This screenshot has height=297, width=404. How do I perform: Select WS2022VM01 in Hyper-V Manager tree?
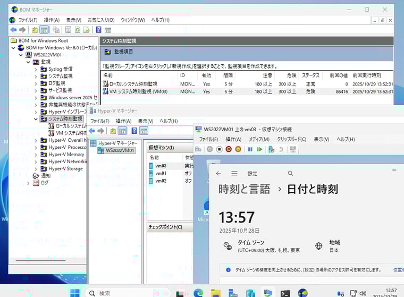120,150
